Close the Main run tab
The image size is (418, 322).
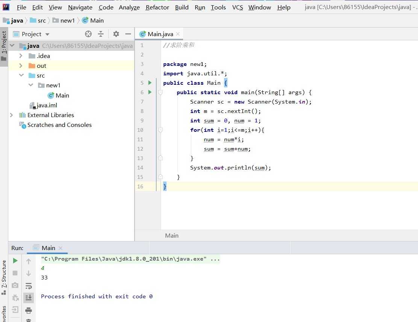(61, 248)
